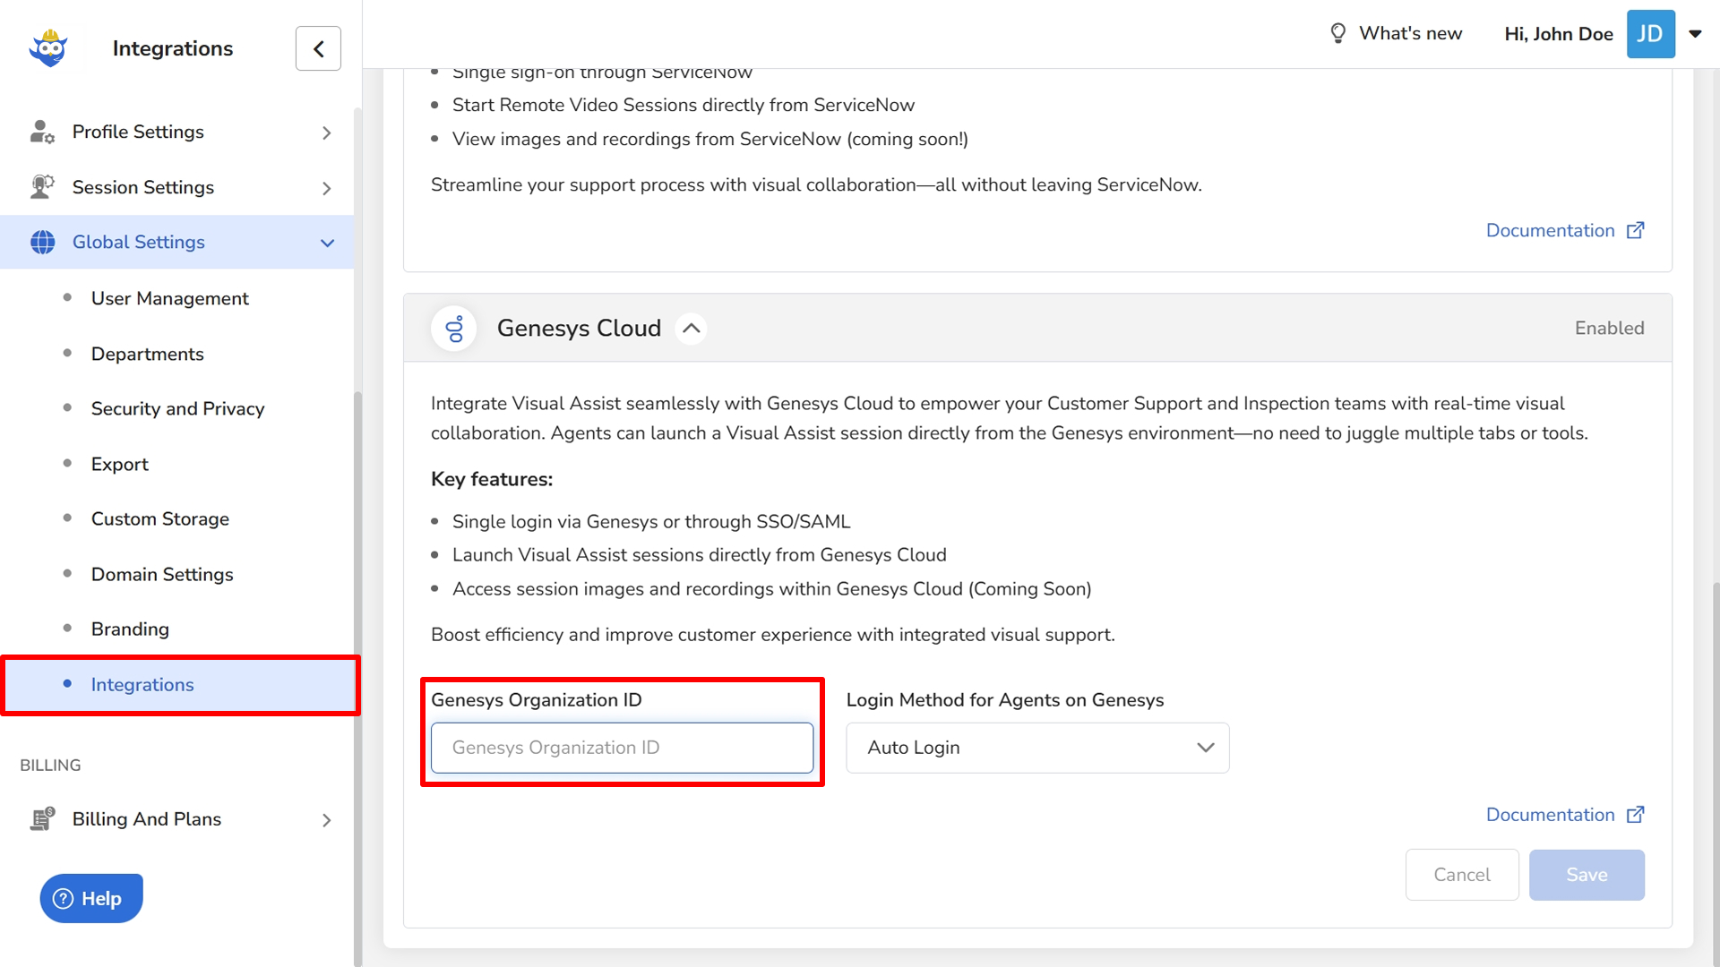Open the Login Method Auto Login dropdown
The width and height of the screenshot is (1720, 967).
coord(1036,748)
